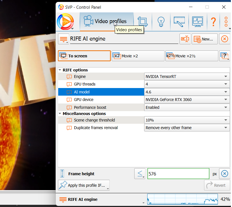The height and width of the screenshot is (207, 232).
Task: Collapse the RIFE options section
Action: coord(60,70)
